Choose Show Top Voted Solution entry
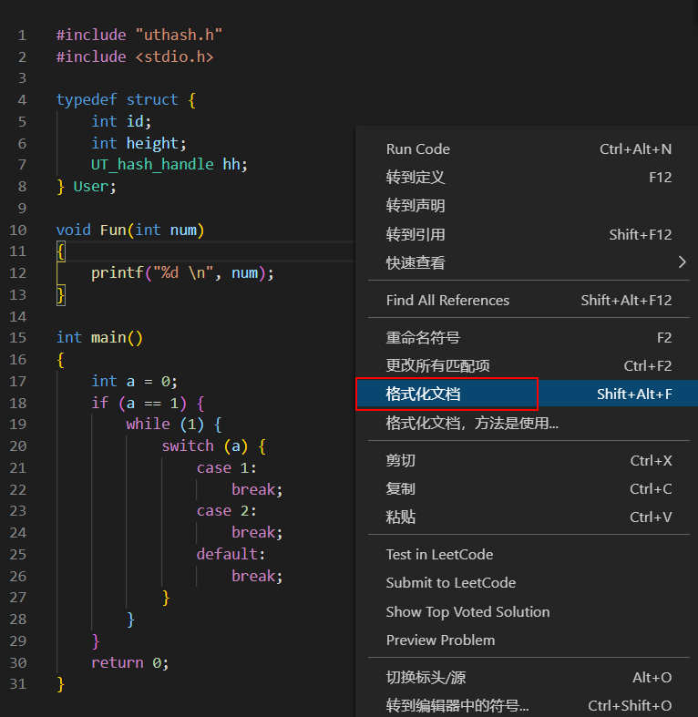The image size is (698, 717). [529, 612]
